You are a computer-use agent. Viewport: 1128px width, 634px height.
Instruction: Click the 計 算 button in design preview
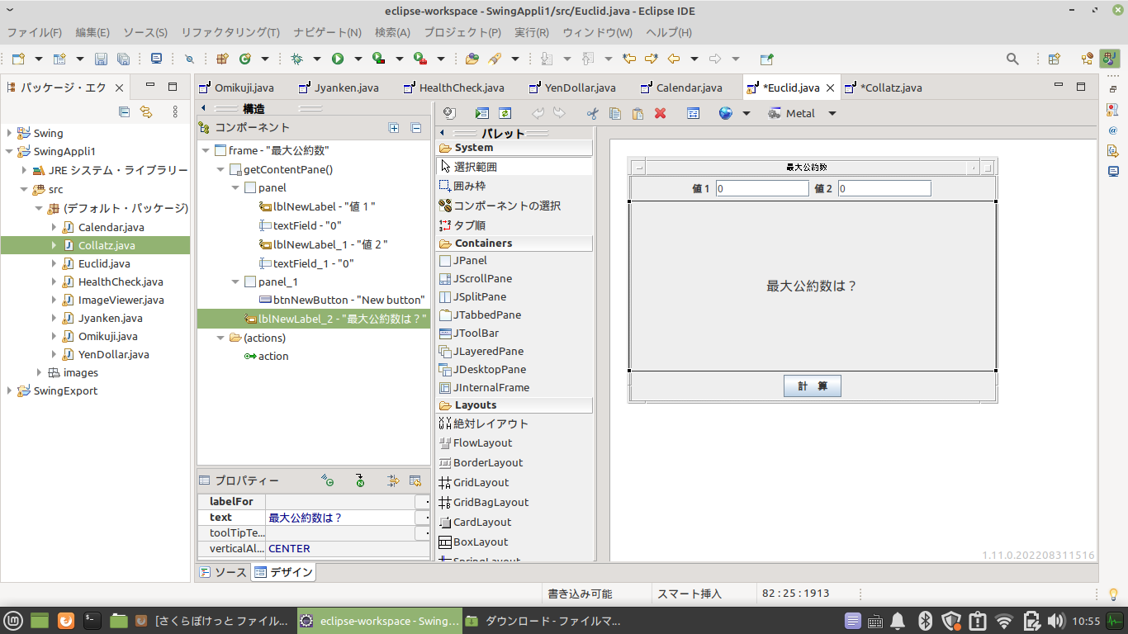[x=812, y=386]
